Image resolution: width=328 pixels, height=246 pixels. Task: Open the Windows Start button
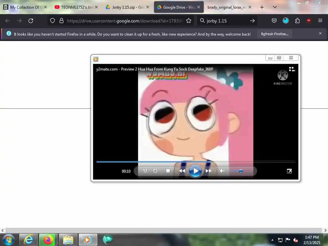tap(9, 240)
